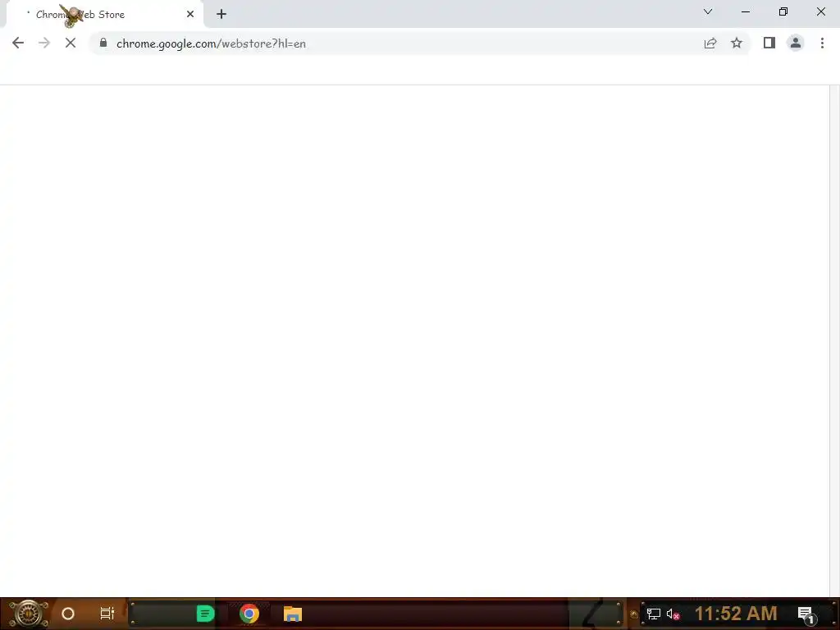Open Cortana search circle on taskbar
This screenshot has height=630, width=840.
point(68,614)
